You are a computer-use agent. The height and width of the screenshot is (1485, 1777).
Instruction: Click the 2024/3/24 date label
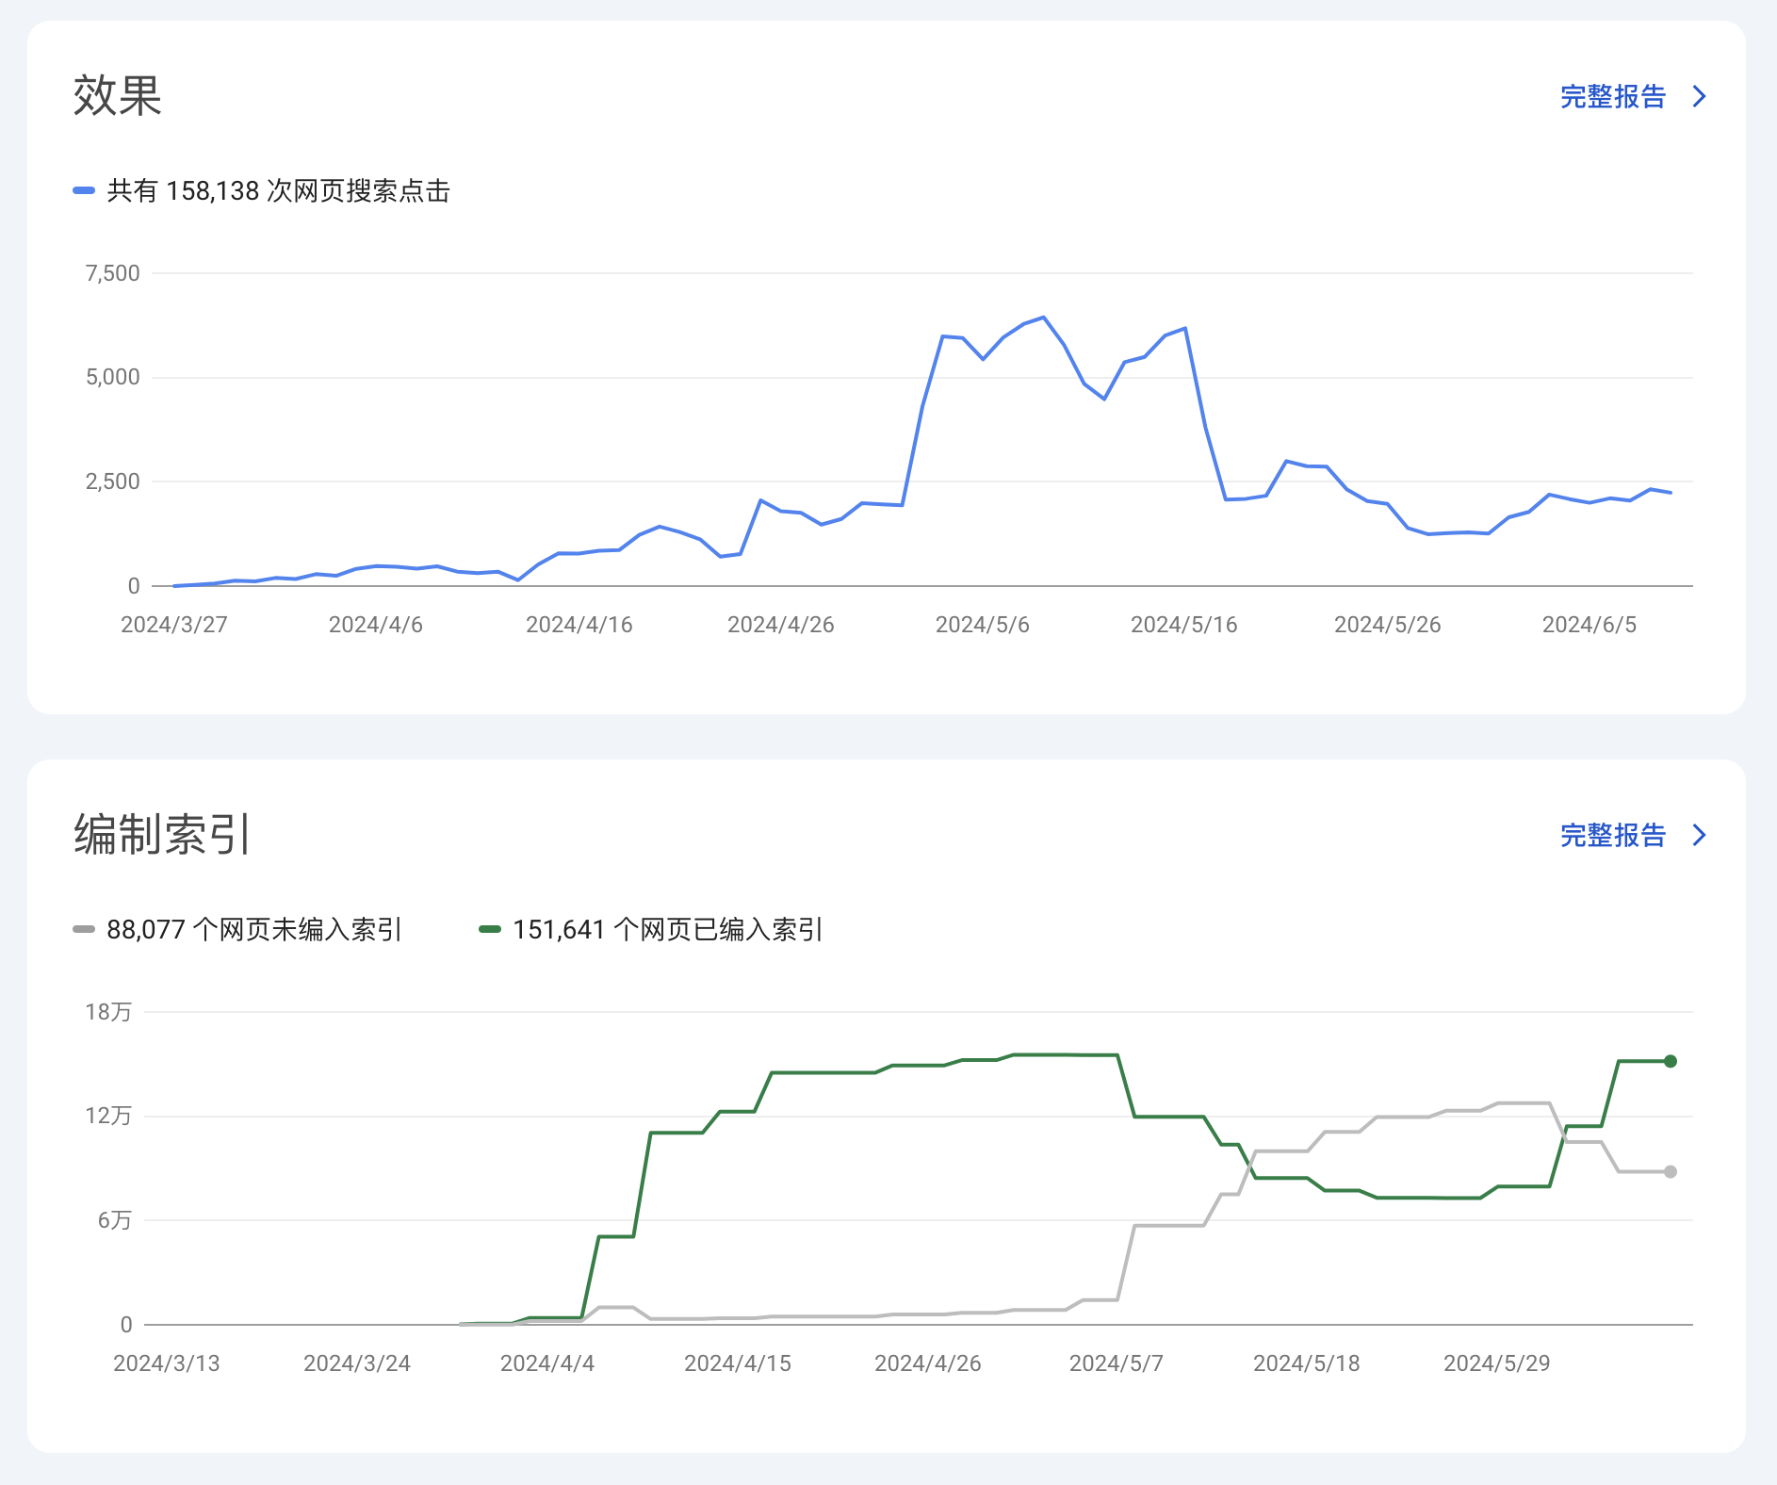pos(357,1363)
